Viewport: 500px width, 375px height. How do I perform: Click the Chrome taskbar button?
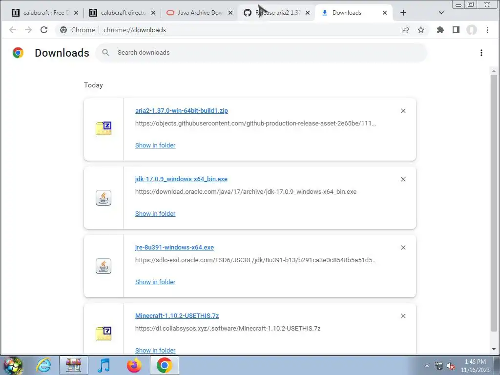coord(164,365)
